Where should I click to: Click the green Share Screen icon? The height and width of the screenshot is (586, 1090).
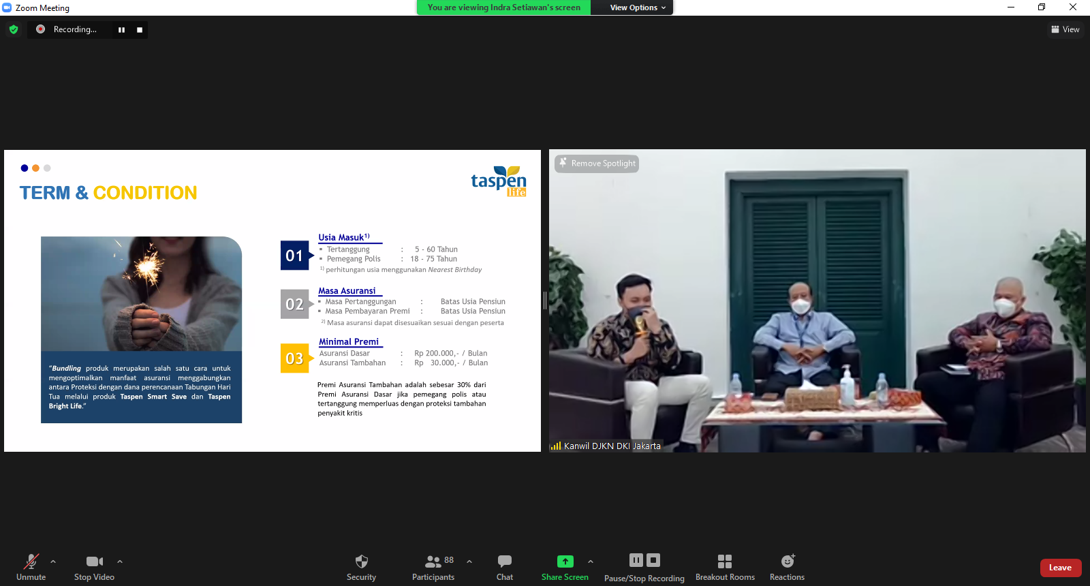pos(565,561)
